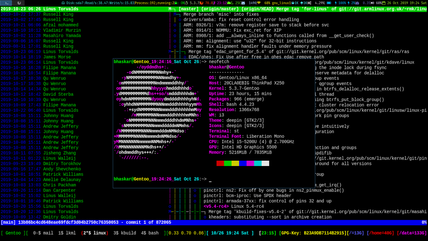Click the yellow neofetch color block
Image resolution: width=428 pixels, height=241 pixels.
[x=235, y=163]
